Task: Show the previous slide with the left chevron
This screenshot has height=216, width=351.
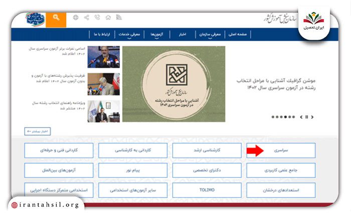Action: tap(301, 117)
